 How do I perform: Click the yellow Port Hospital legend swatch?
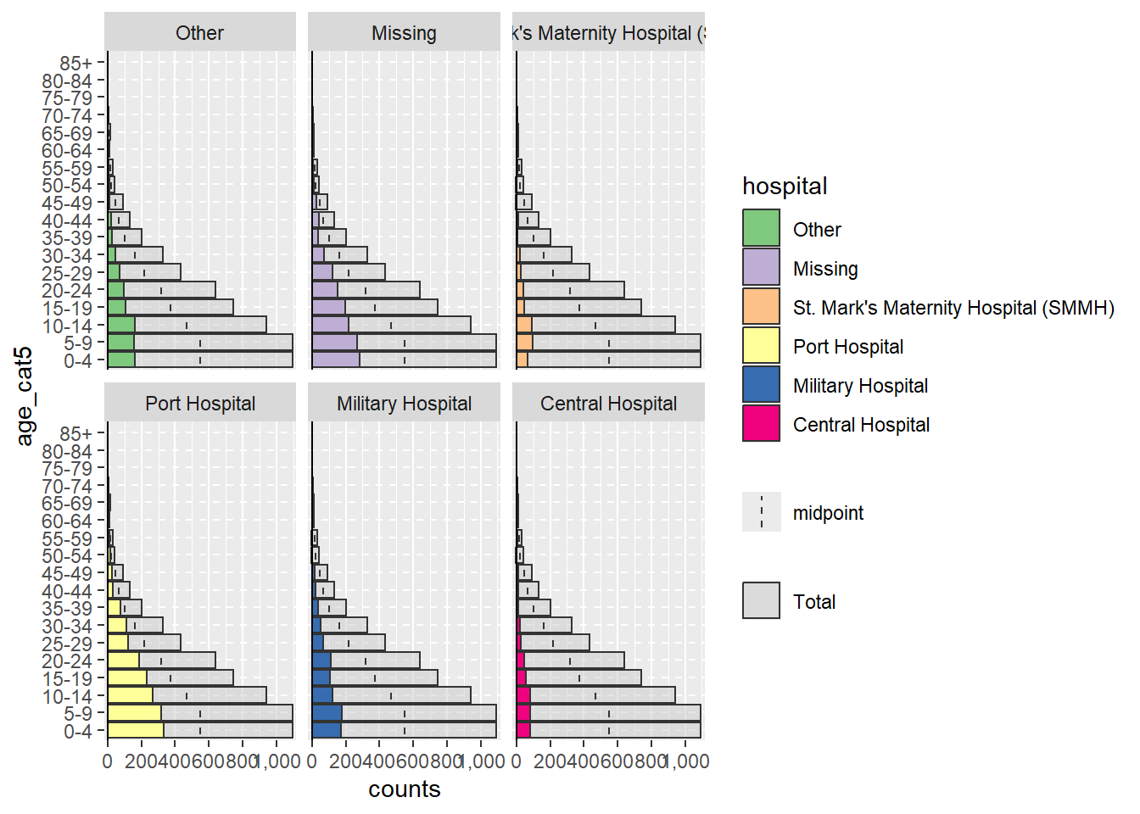tap(761, 346)
